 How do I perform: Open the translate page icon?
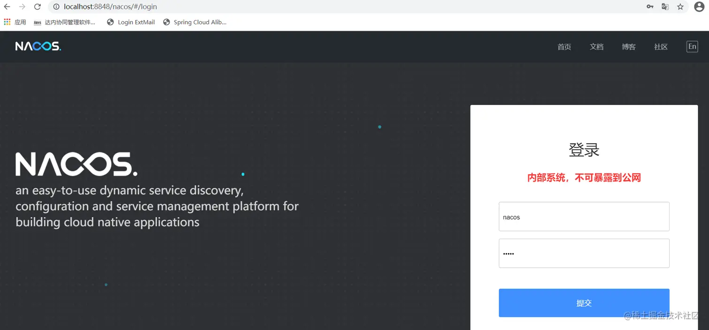[665, 7]
